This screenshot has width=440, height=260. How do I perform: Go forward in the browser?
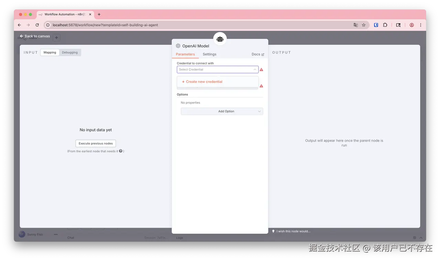[28, 25]
